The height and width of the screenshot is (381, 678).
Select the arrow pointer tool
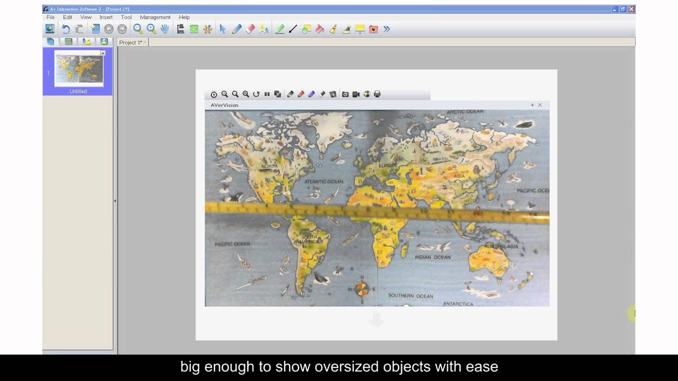(x=222, y=29)
